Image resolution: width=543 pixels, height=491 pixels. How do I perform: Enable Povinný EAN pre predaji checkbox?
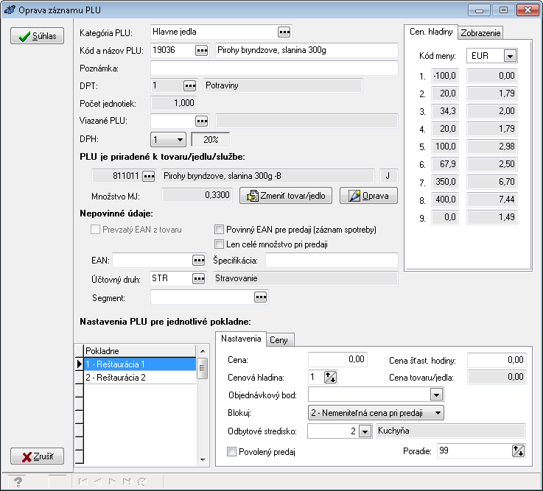[219, 230]
